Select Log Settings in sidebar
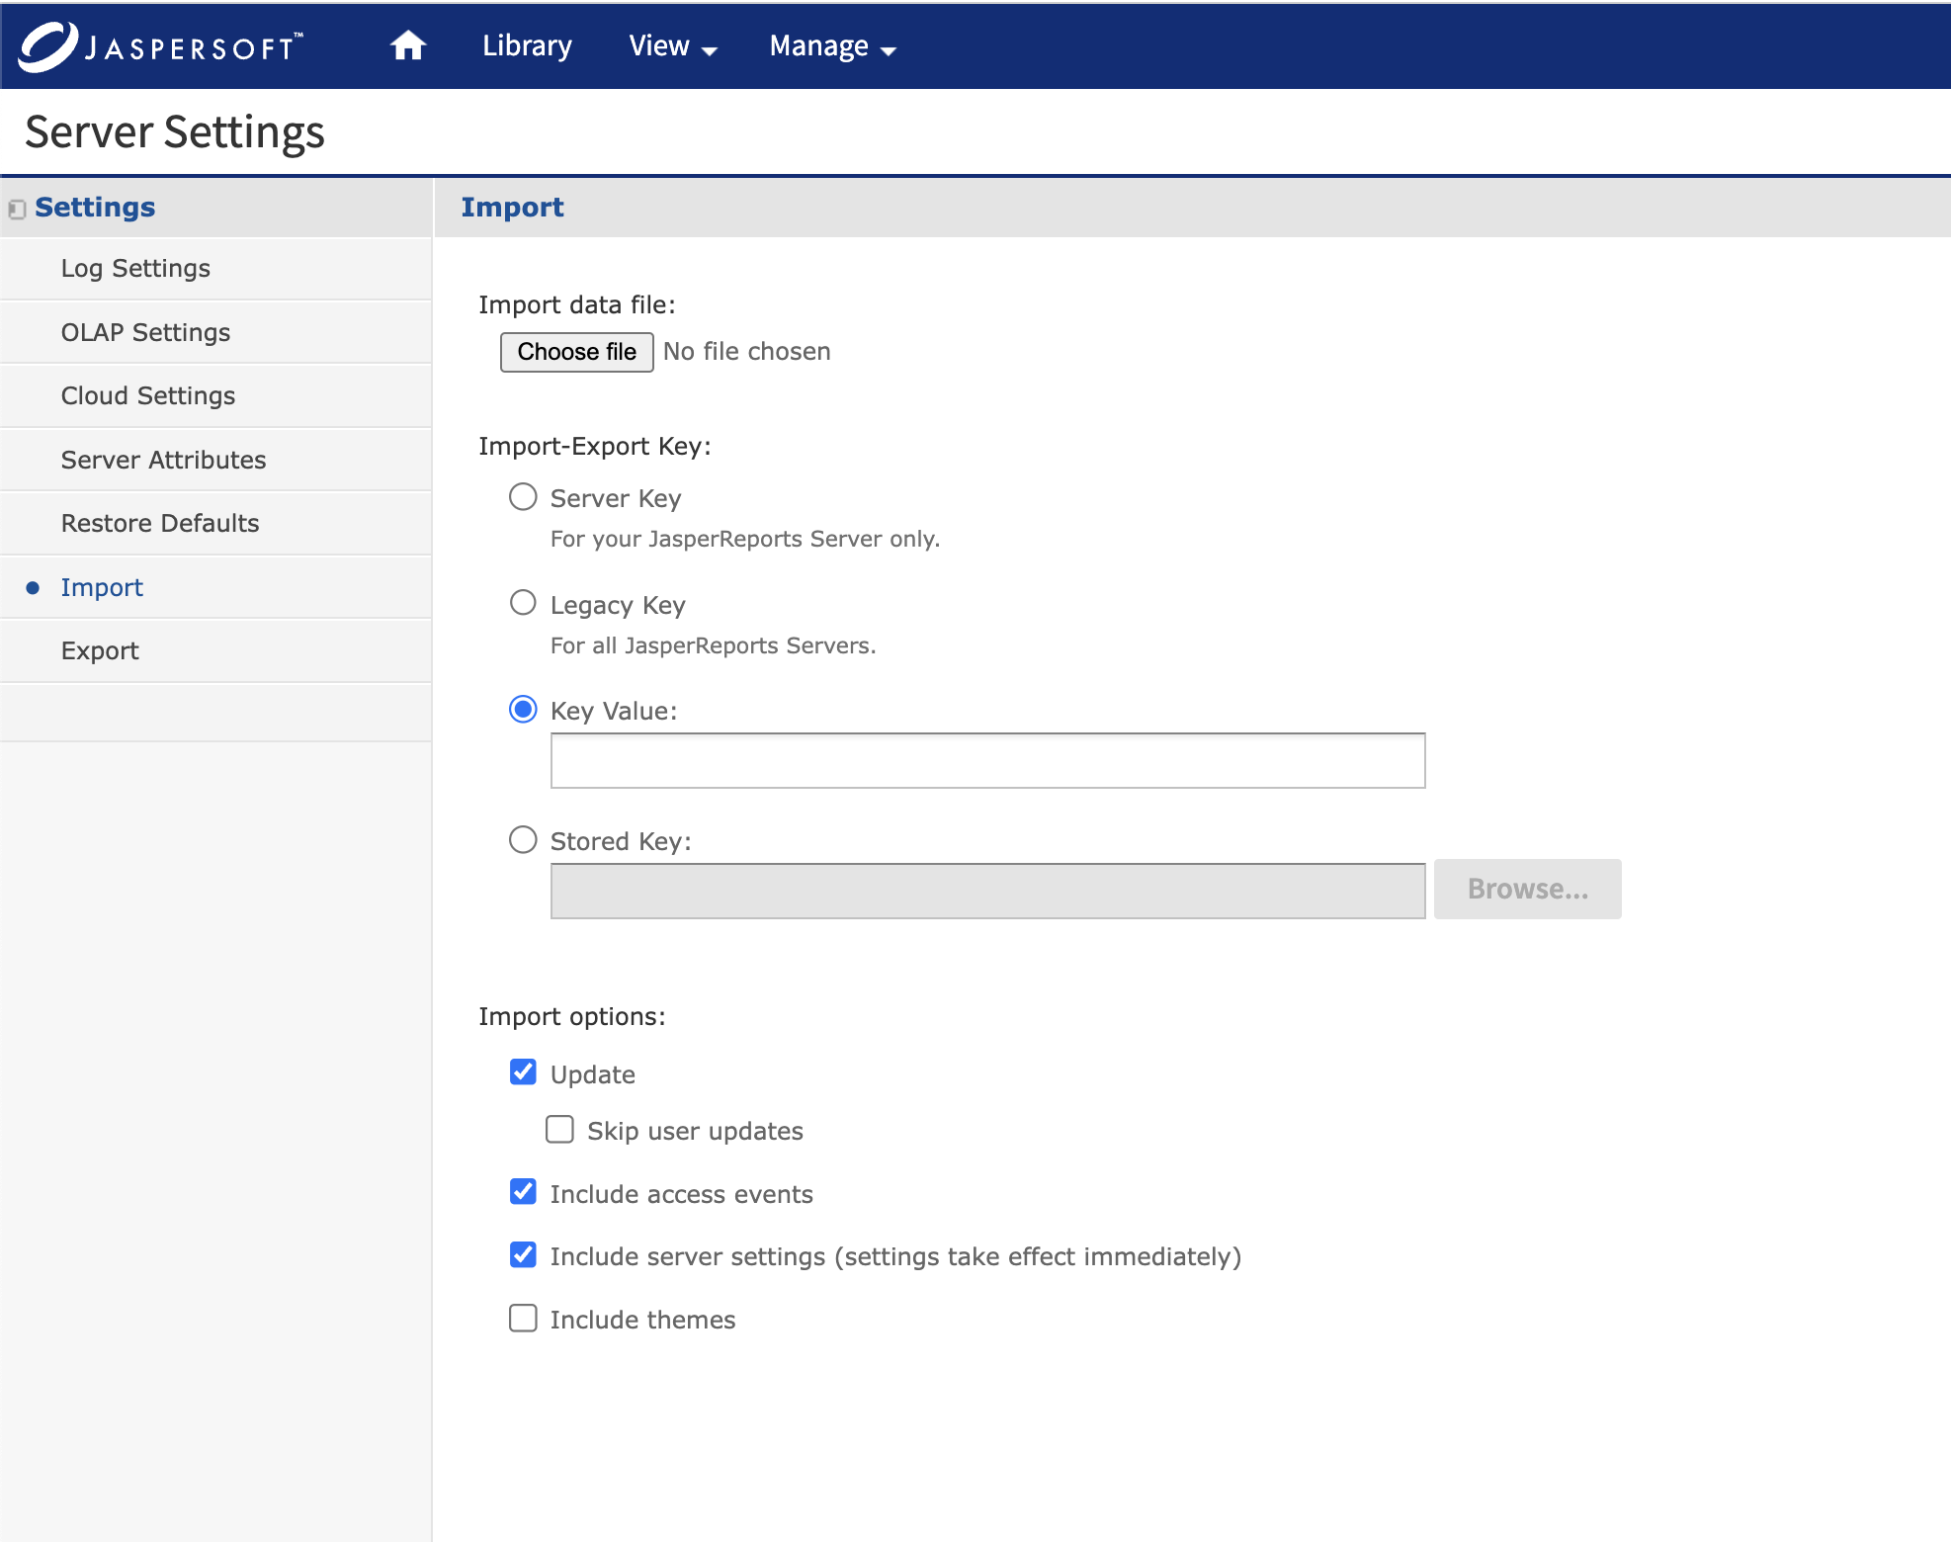This screenshot has width=1951, height=1542. click(135, 269)
